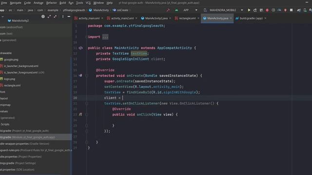Click the Apply Code Changes icon

click(261, 10)
